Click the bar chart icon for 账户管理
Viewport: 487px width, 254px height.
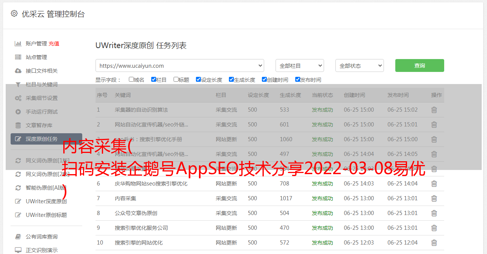[x=18, y=44]
